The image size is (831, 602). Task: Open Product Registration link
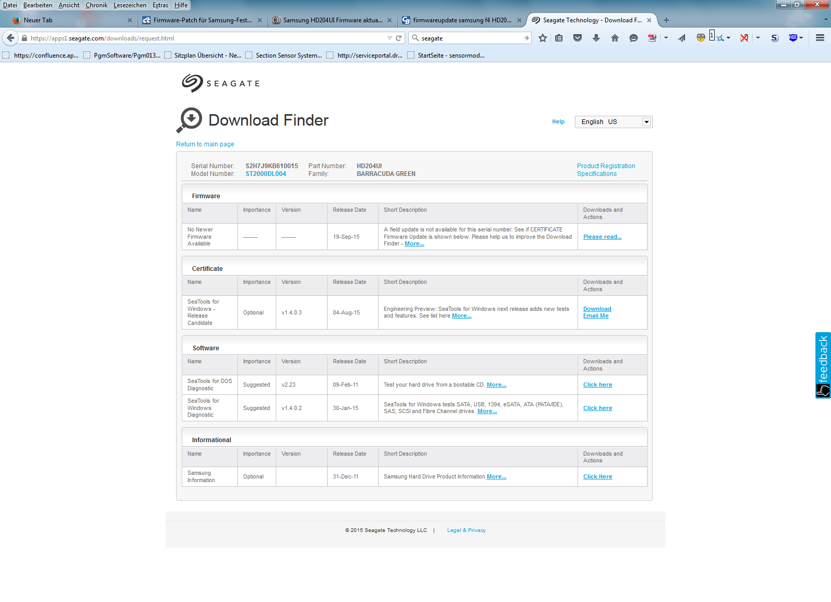pyautogui.click(x=606, y=166)
